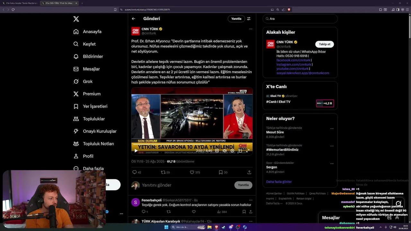Open Profil in the sidebar
The height and width of the screenshot is (231, 411).
pos(83,156)
